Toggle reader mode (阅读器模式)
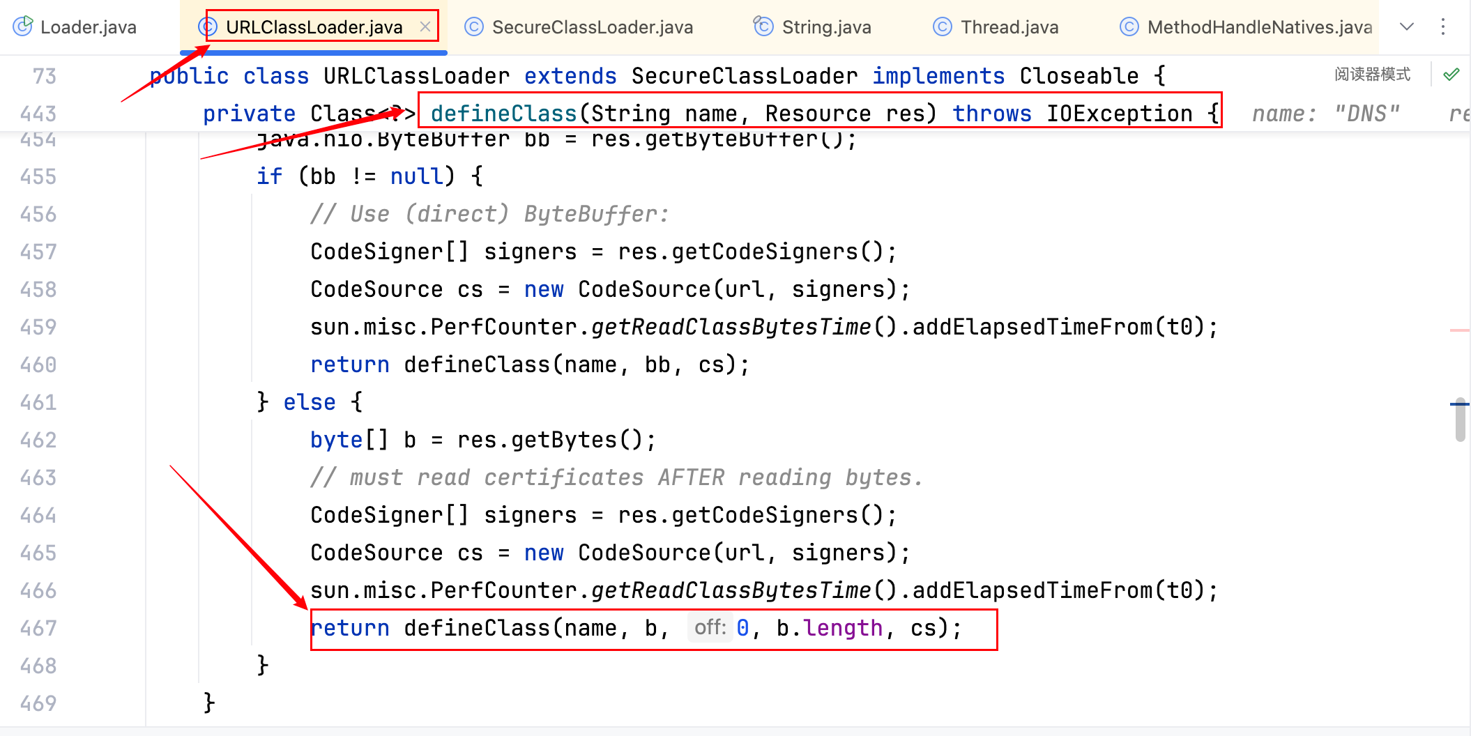 pos(1372,75)
